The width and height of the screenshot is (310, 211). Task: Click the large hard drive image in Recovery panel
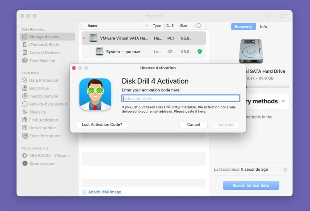pyautogui.click(x=251, y=51)
